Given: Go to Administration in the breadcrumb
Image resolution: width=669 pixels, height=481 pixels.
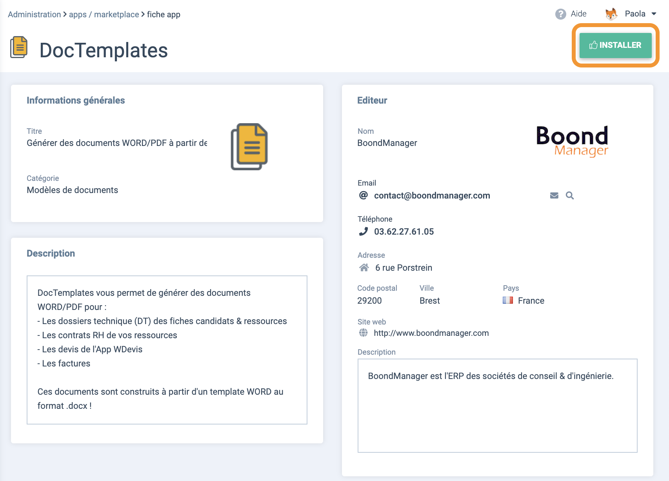Looking at the screenshot, I should coord(34,15).
